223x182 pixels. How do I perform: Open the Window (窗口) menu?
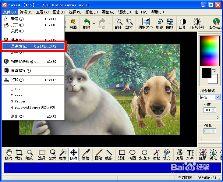point(141,12)
